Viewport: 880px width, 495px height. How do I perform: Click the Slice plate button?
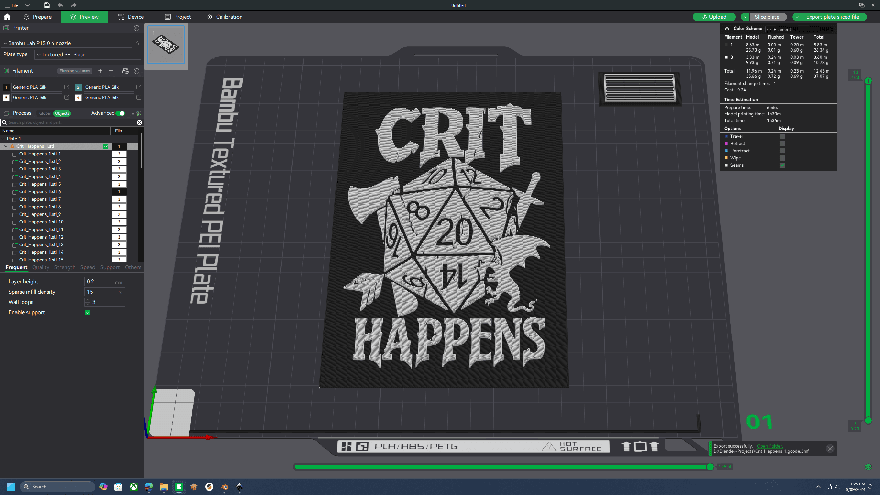click(x=766, y=16)
